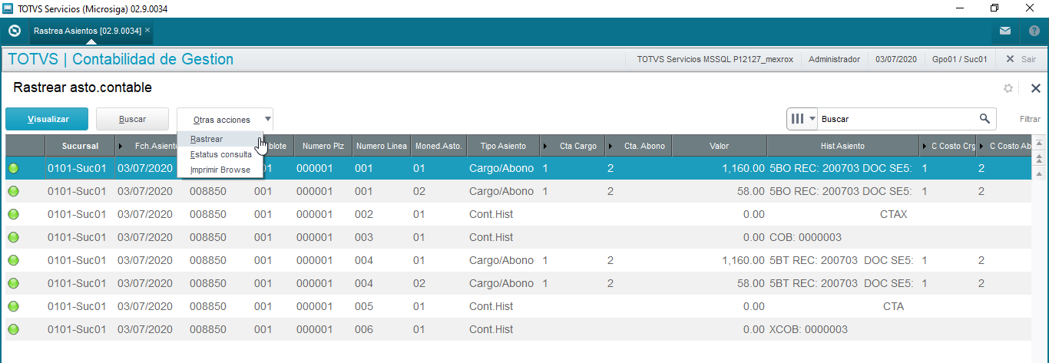Click green status icon of line 001 moneda 01

[14, 168]
